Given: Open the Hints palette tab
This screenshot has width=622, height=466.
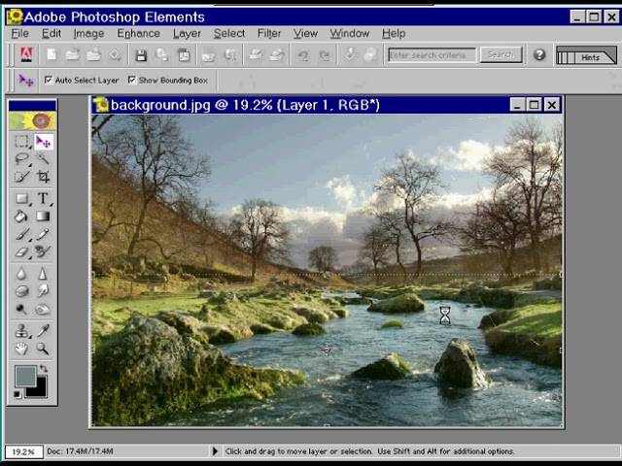Looking at the screenshot, I should [590, 57].
